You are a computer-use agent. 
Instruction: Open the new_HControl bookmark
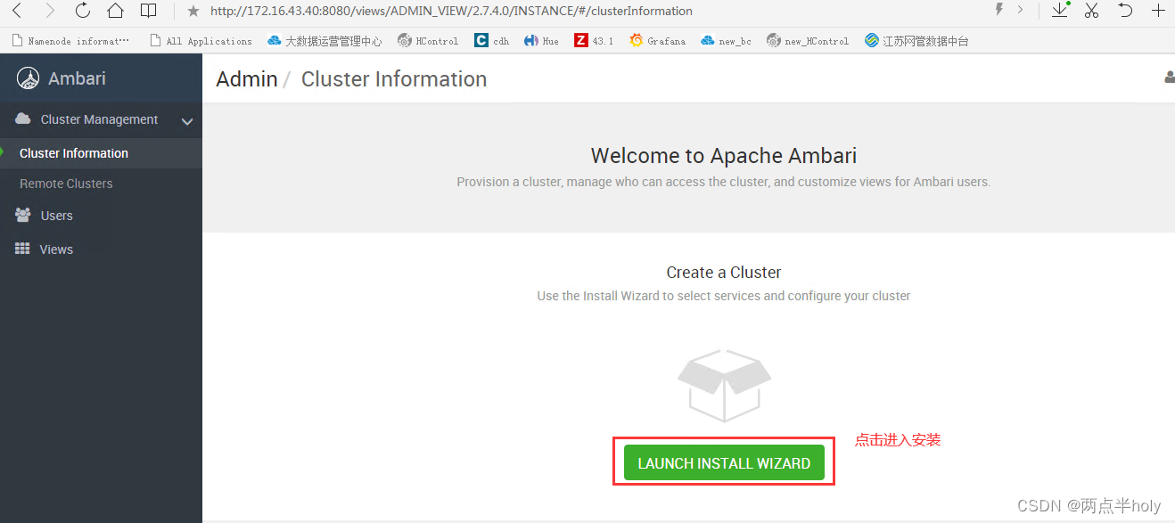pos(808,41)
